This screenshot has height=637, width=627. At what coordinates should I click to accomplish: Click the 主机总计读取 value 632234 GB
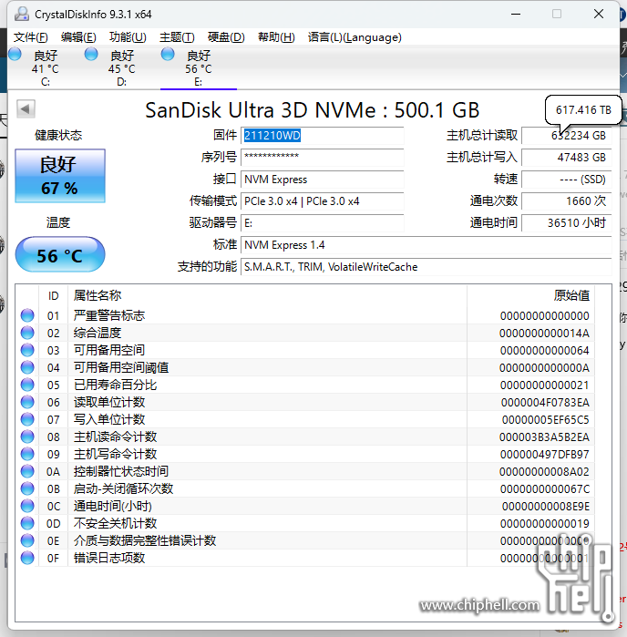coord(567,136)
